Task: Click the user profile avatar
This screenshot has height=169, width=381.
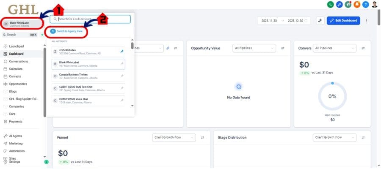Action: click(x=375, y=5)
